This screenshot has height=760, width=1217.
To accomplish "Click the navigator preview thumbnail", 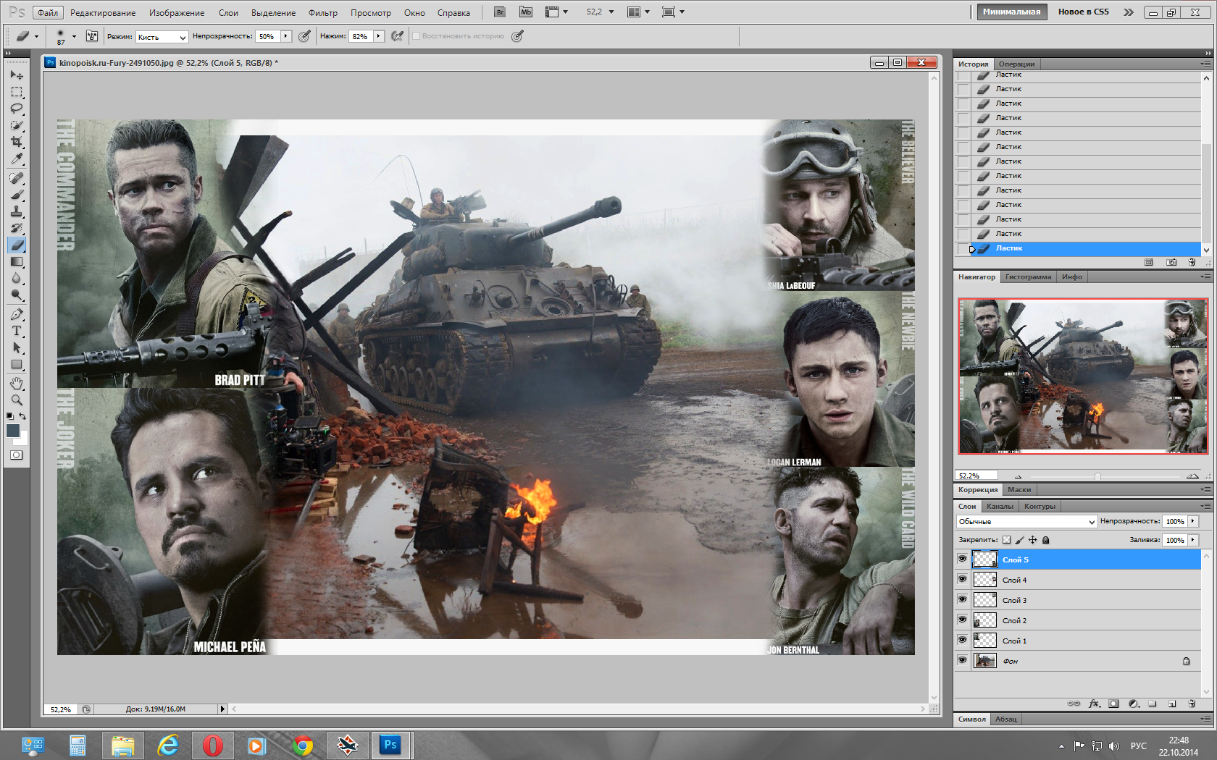I will [x=1083, y=376].
